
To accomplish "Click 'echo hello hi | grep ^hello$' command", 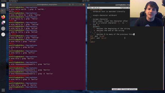I will coord(24,25).
